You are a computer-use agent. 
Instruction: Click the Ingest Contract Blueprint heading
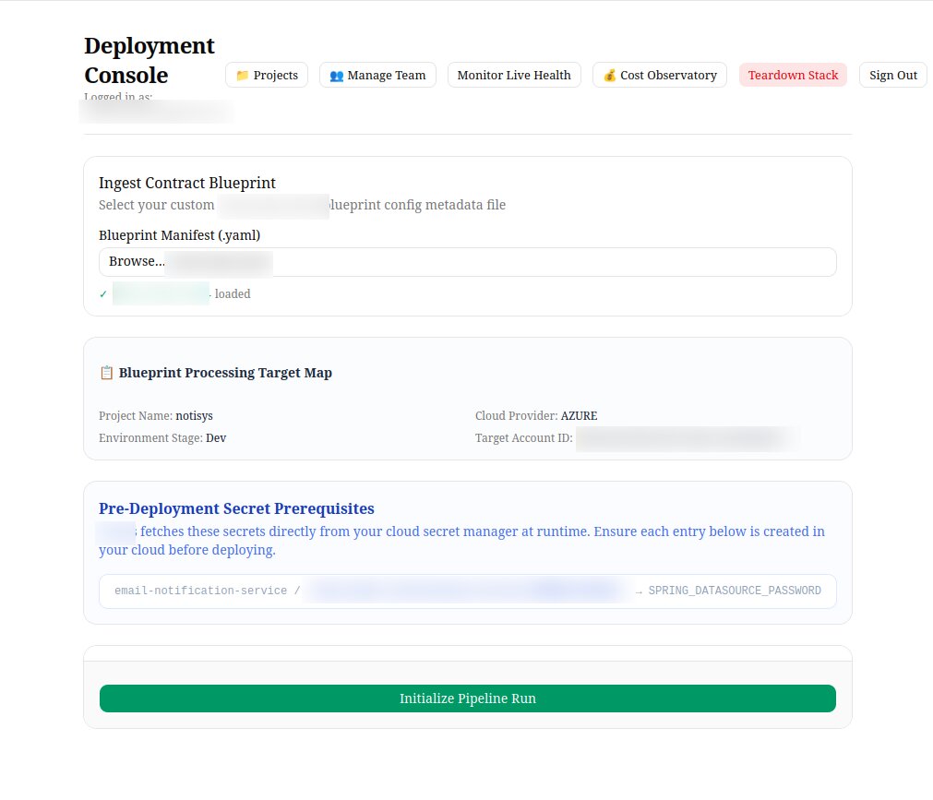pos(186,183)
